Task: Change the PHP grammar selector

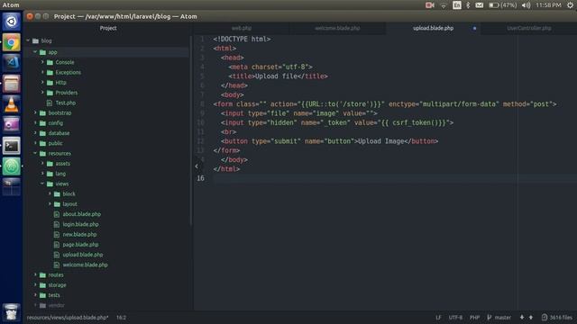Action: click(475, 318)
